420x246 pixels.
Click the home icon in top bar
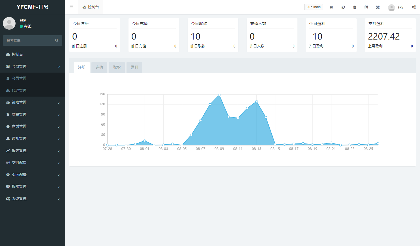pyautogui.click(x=331, y=7)
